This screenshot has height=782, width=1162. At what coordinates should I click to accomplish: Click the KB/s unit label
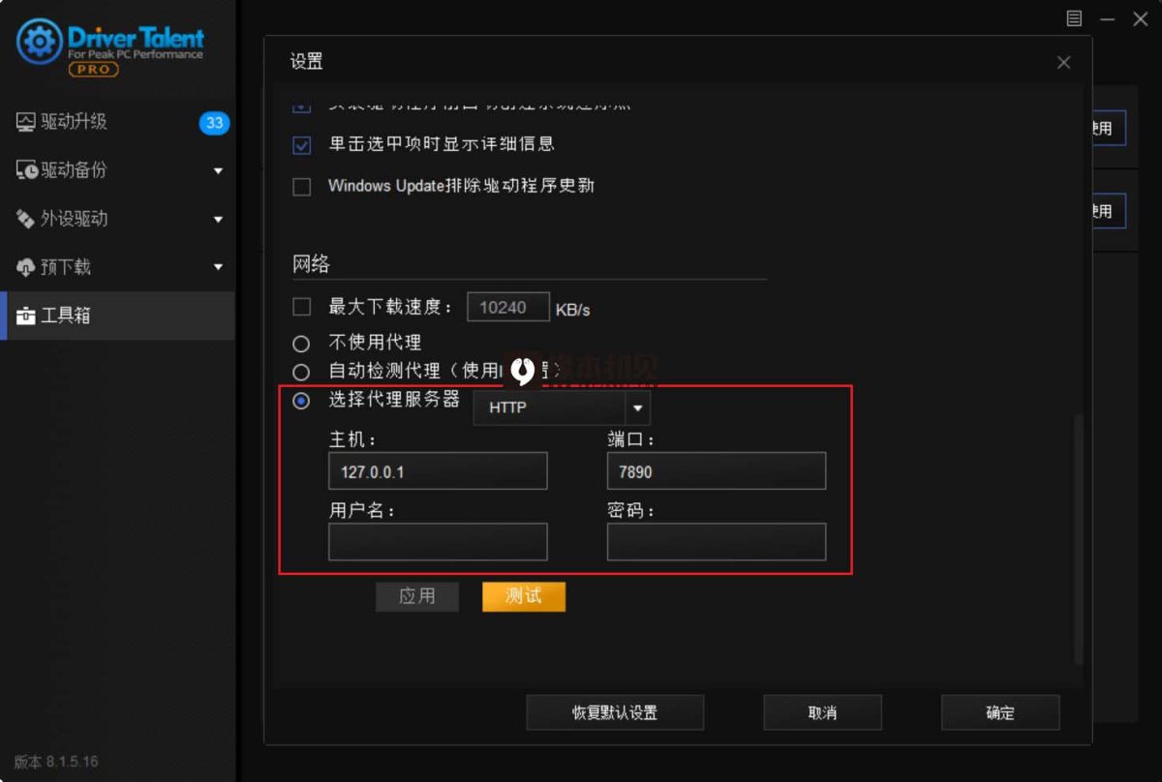(x=572, y=310)
